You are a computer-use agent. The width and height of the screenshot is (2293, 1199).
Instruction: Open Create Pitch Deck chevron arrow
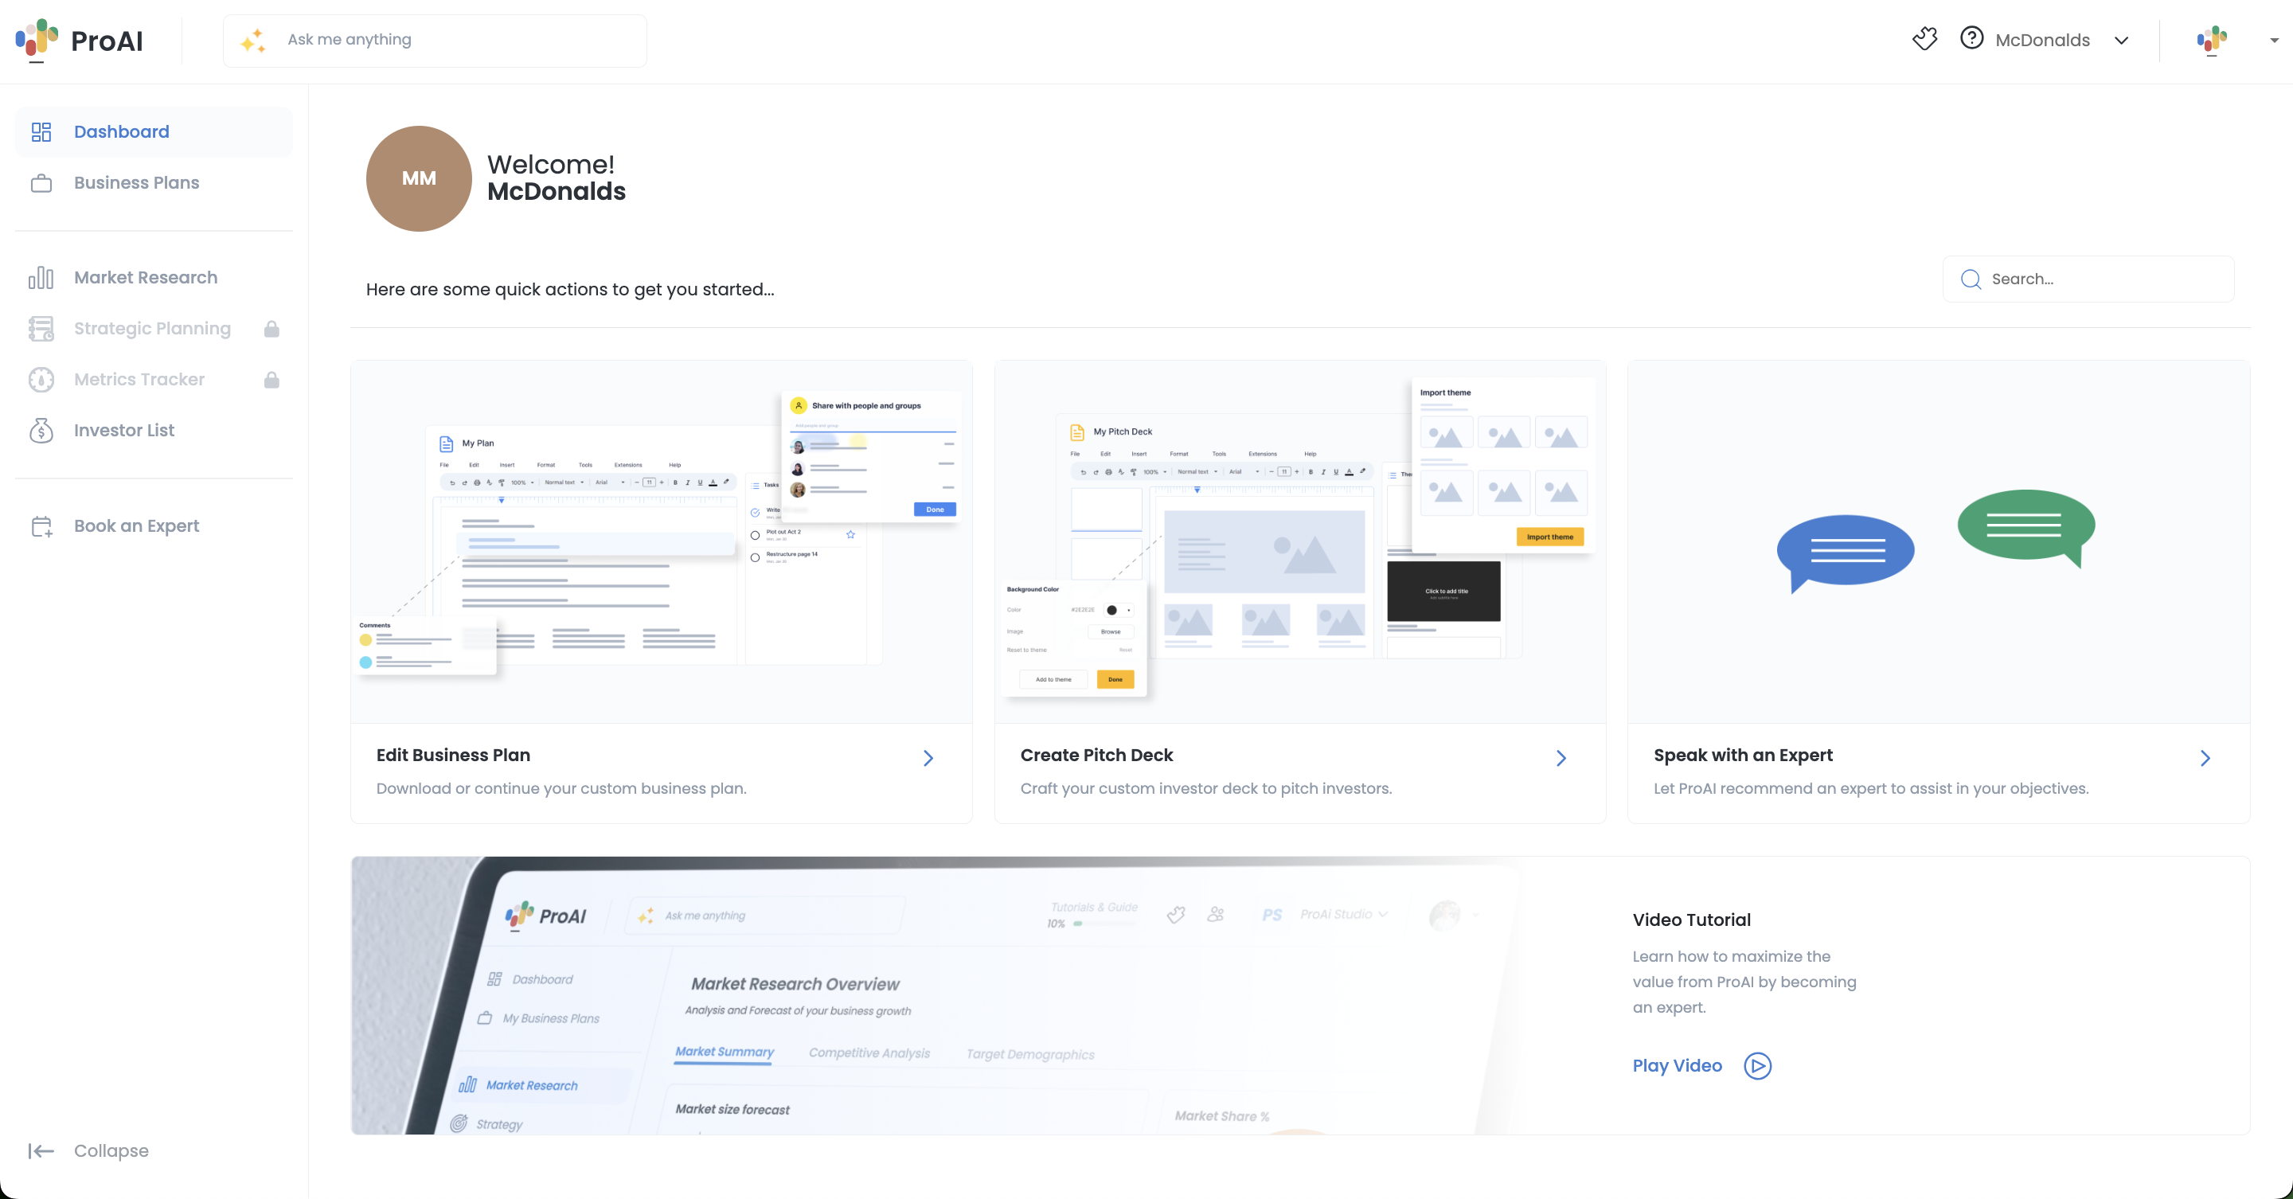1561,757
